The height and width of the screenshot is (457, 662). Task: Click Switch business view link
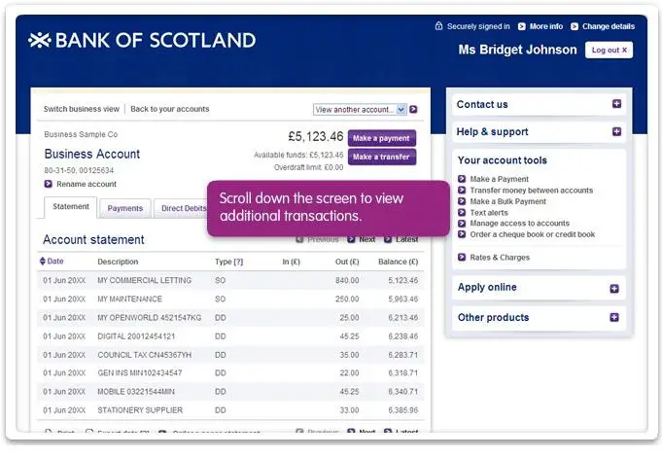point(82,109)
